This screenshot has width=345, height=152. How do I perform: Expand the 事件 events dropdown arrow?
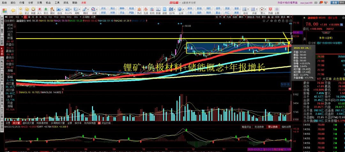[246, 17]
